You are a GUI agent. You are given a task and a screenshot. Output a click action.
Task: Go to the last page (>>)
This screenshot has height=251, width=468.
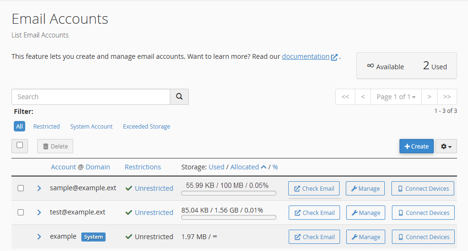[x=447, y=97]
